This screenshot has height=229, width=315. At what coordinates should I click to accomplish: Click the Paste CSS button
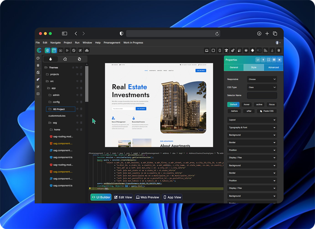[267, 111]
